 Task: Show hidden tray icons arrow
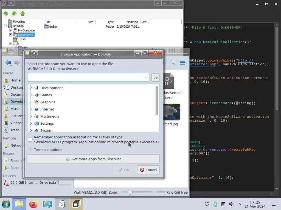coord(239,204)
